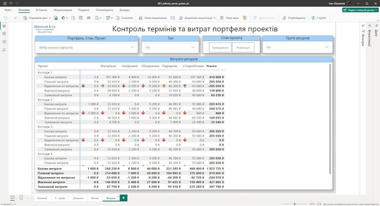The height and width of the screenshot is (206, 380).
Task: Click the Save icon in title bar
Action: 5,3
